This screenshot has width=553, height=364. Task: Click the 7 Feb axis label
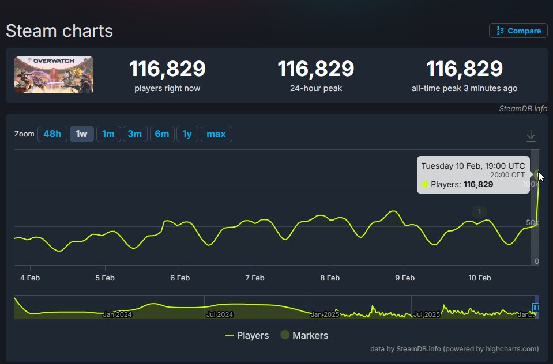point(255,278)
